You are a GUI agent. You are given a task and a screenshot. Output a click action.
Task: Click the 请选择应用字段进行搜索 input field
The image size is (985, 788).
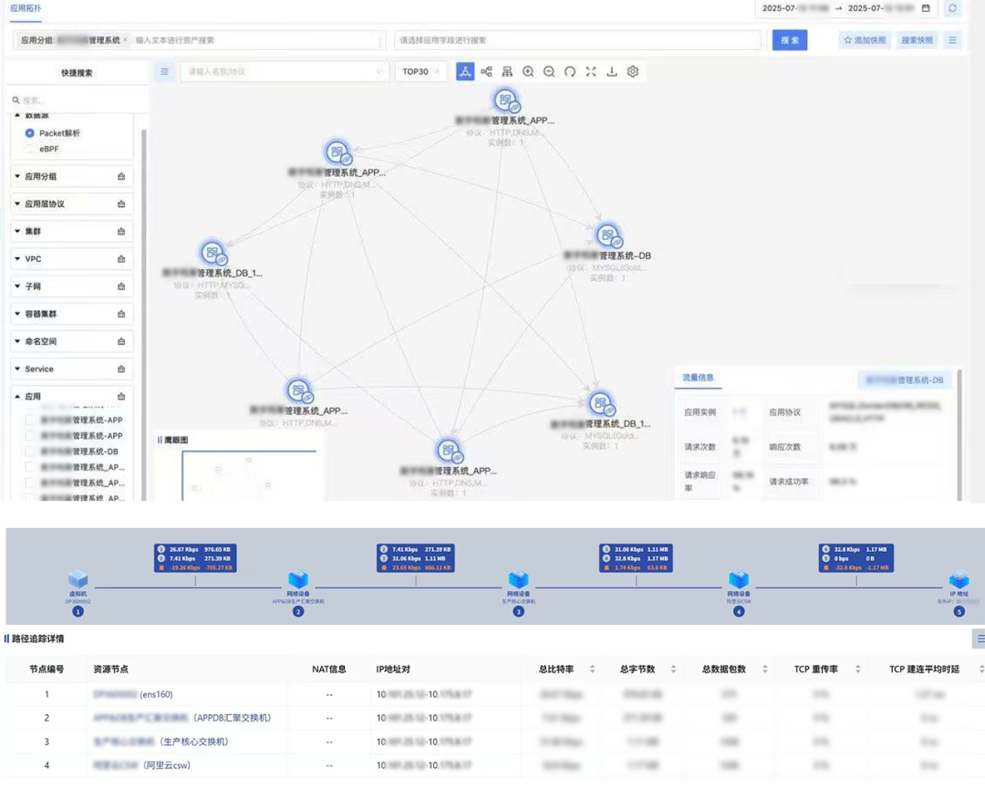tap(577, 40)
